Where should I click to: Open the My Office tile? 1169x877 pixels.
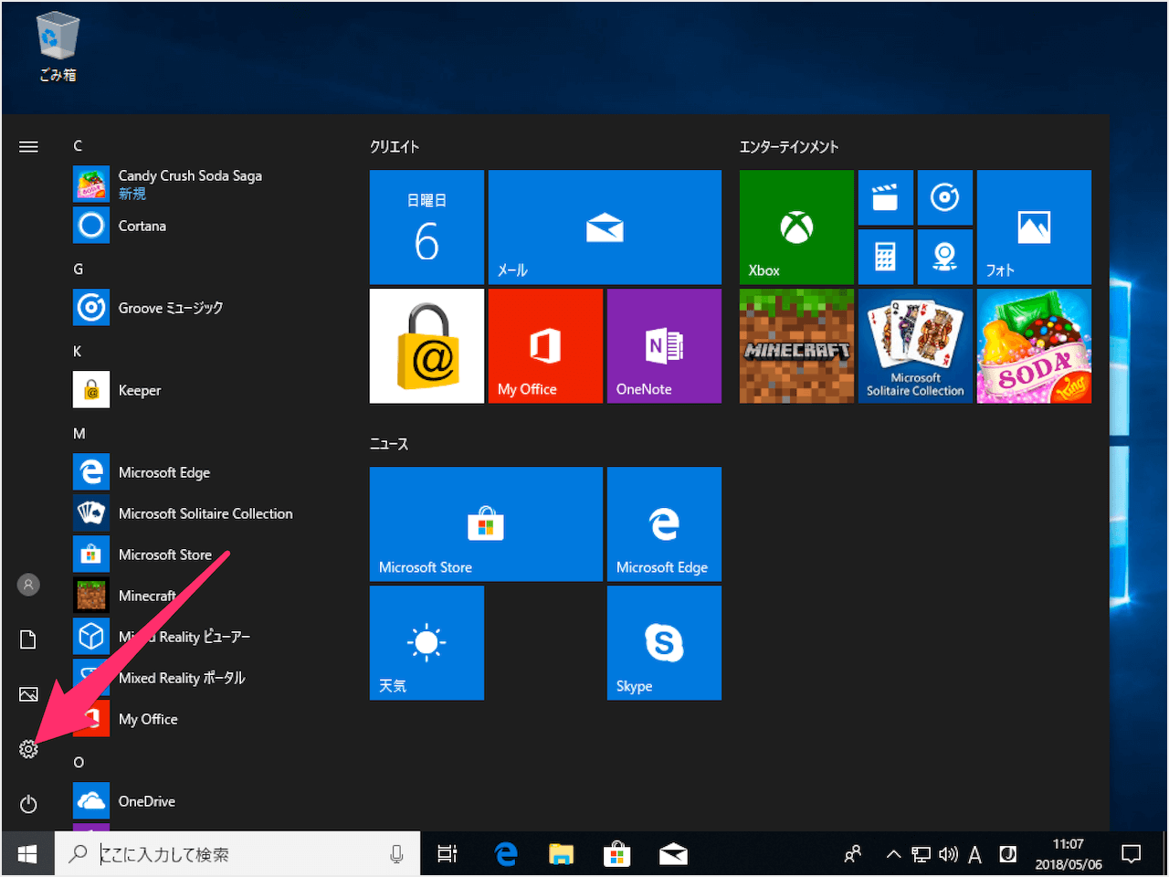point(545,345)
